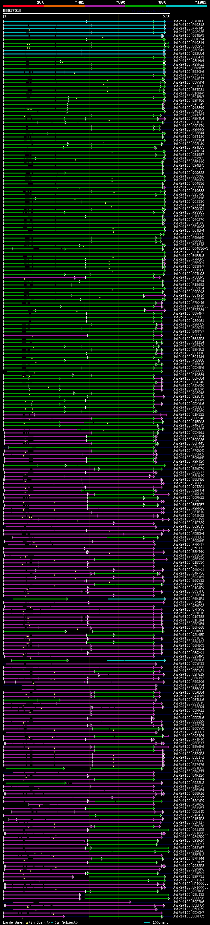210x925 pixels.
Task: Open hit UniRef100_A4RL81
Action: pos(188,494)
